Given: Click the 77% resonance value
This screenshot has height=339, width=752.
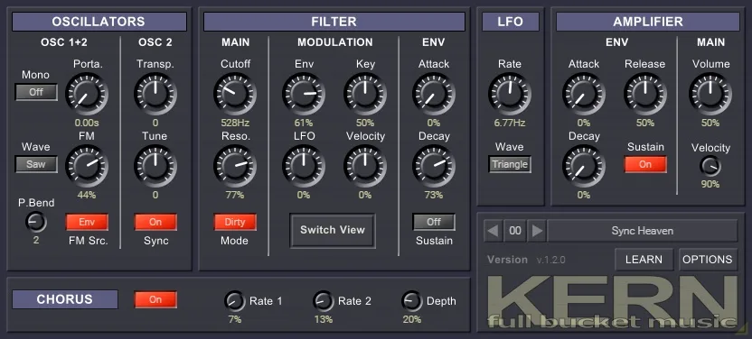Looking at the screenshot, I should pos(235,195).
